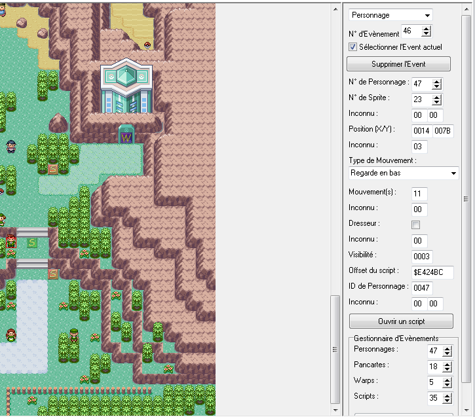Edit the Offset du script field

pyautogui.click(x=432, y=272)
